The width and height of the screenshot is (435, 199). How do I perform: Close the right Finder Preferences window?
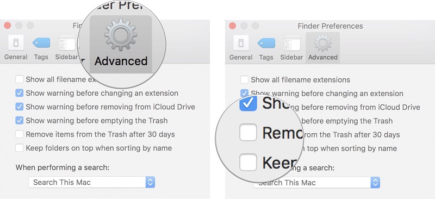click(x=232, y=26)
